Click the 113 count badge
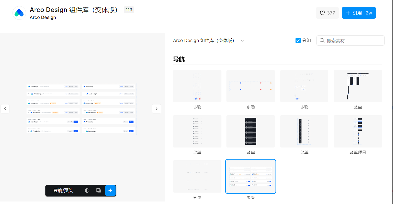This screenshot has width=393, height=204. pyautogui.click(x=129, y=10)
